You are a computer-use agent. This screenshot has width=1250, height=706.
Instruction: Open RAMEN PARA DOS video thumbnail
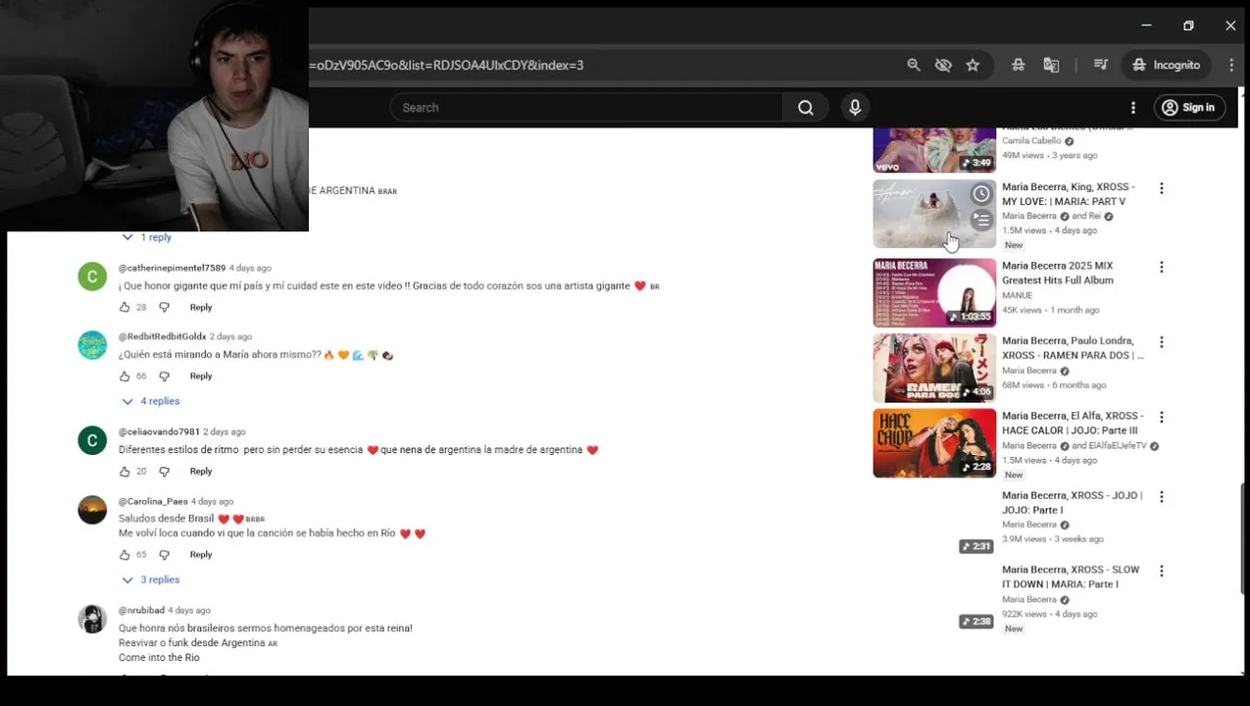point(934,368)
